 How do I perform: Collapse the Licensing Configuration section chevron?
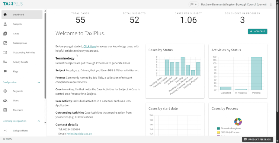[x=39, y=121]
